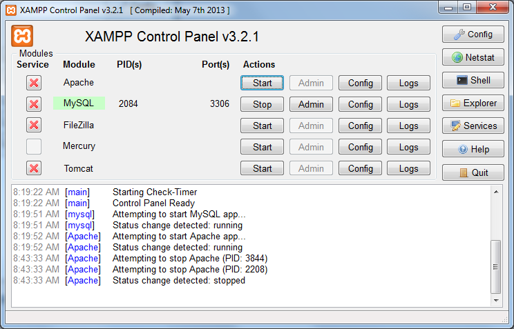Image resolution: width=514 pixels, height=329 pixels.
Task: Open the MySQL Admin page
Action: click(311, 104)
